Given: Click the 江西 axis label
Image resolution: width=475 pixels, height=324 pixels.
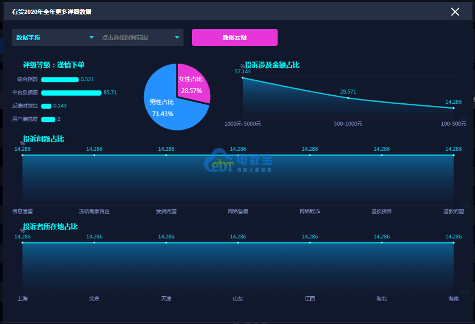Looking at the screenshot, I should [x=310, y=299].
